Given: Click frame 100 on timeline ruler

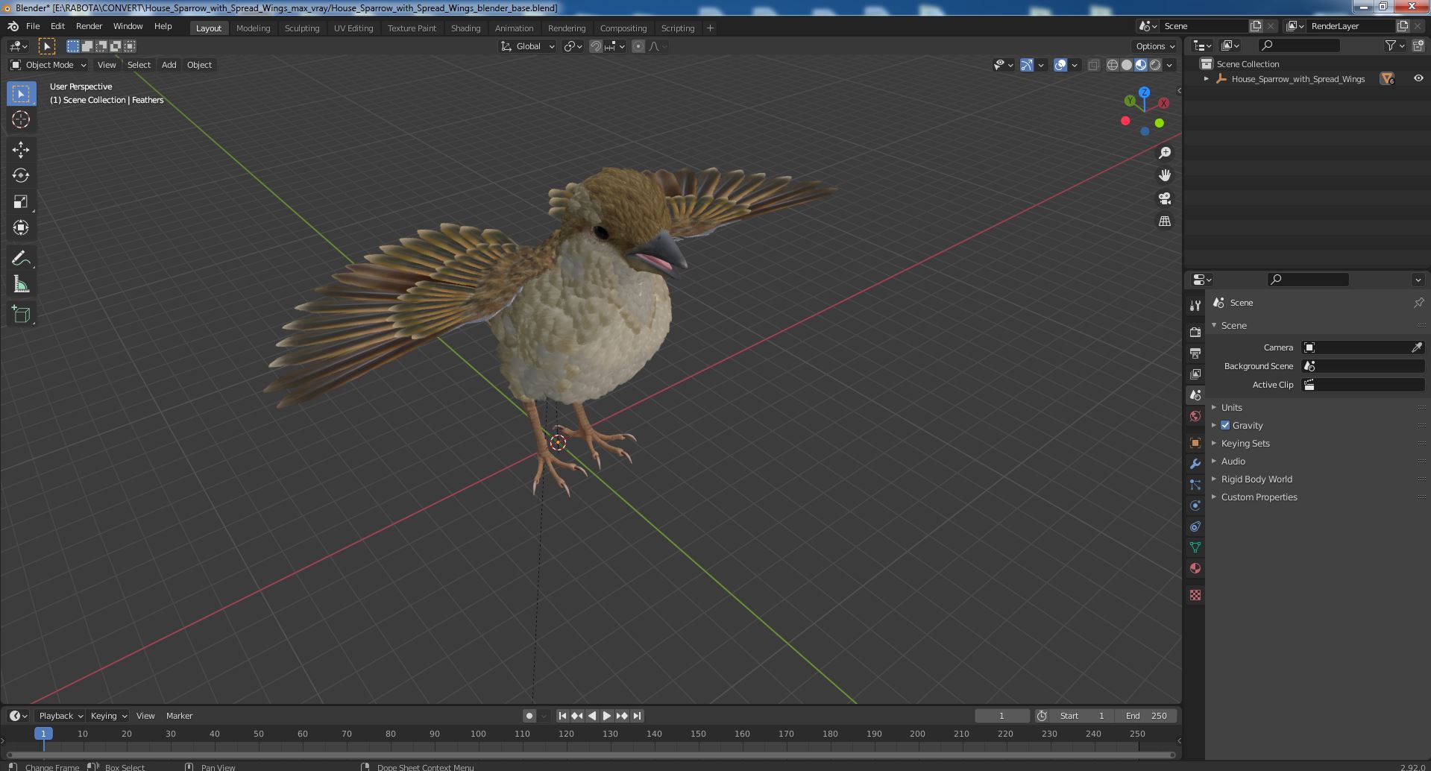Looking at the screenshot, I should coord(478,734).
